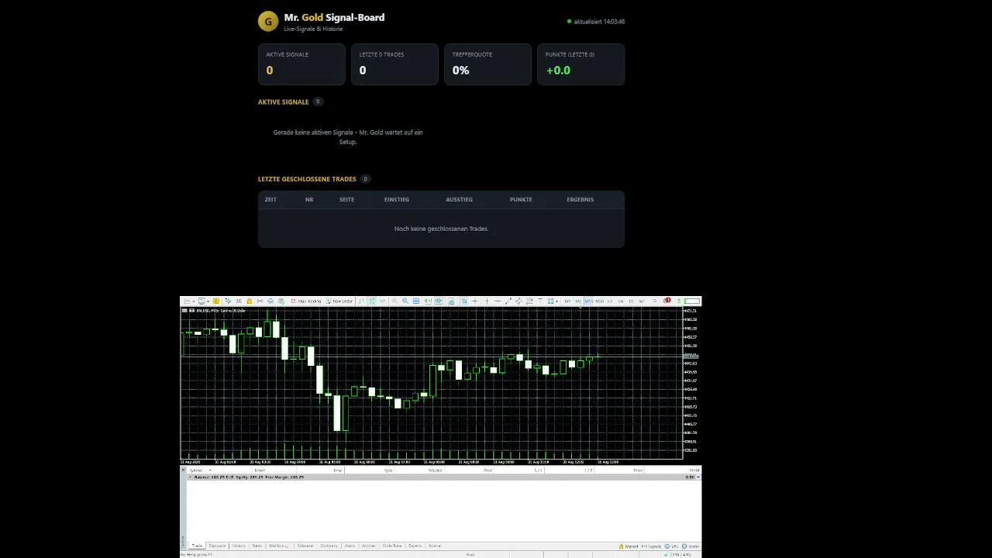This screenshot has width=992, height=558.
Task: Open the Signals radio-wave toolbar icon
Action: pos(260,301)
